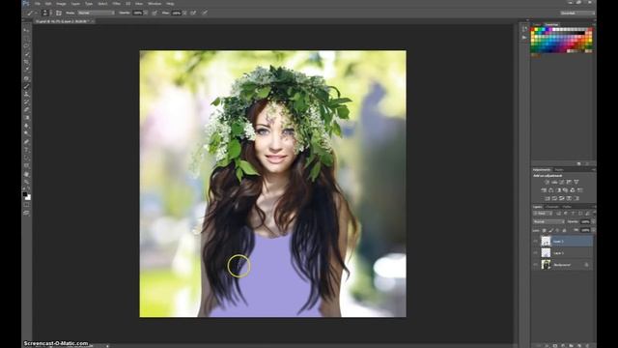Open the Window menu
Image resolution: width=618 pixels, height=348 pixels.
(154, 4)
